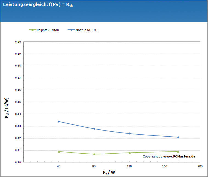Image resolution: width=208 pixels, height=177 pixels.
Task: Click the x-axis value 200
Action: tap(200, 166)
